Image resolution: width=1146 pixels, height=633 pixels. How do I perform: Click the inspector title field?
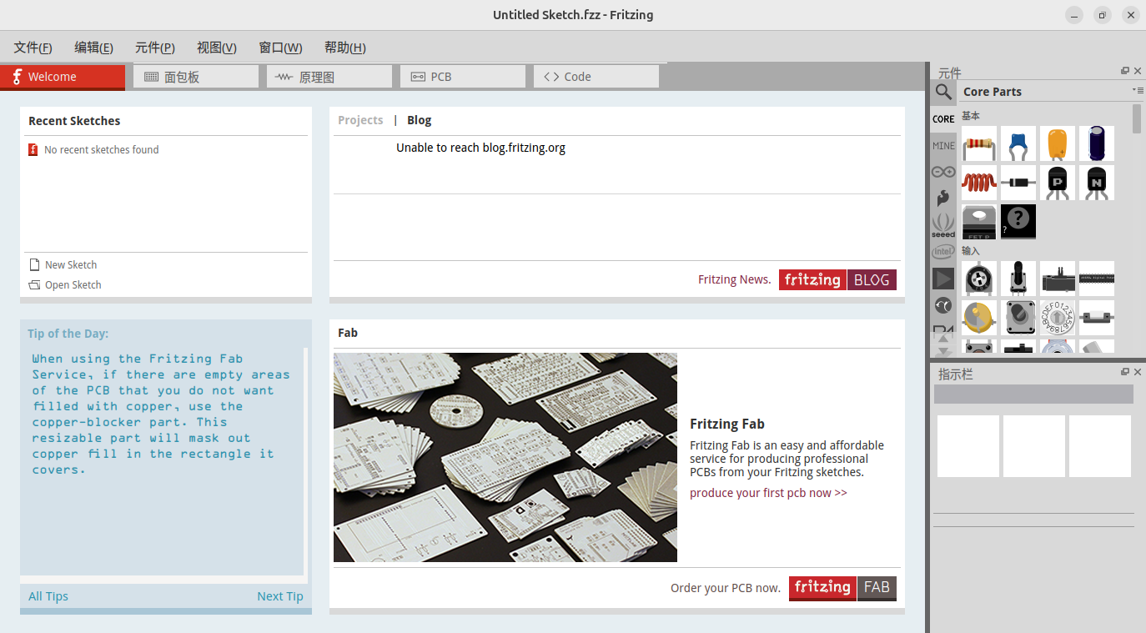1033,394
